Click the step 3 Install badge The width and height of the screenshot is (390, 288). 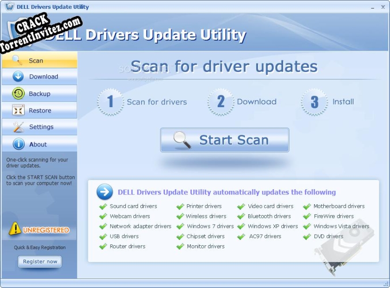click(314, 102)
